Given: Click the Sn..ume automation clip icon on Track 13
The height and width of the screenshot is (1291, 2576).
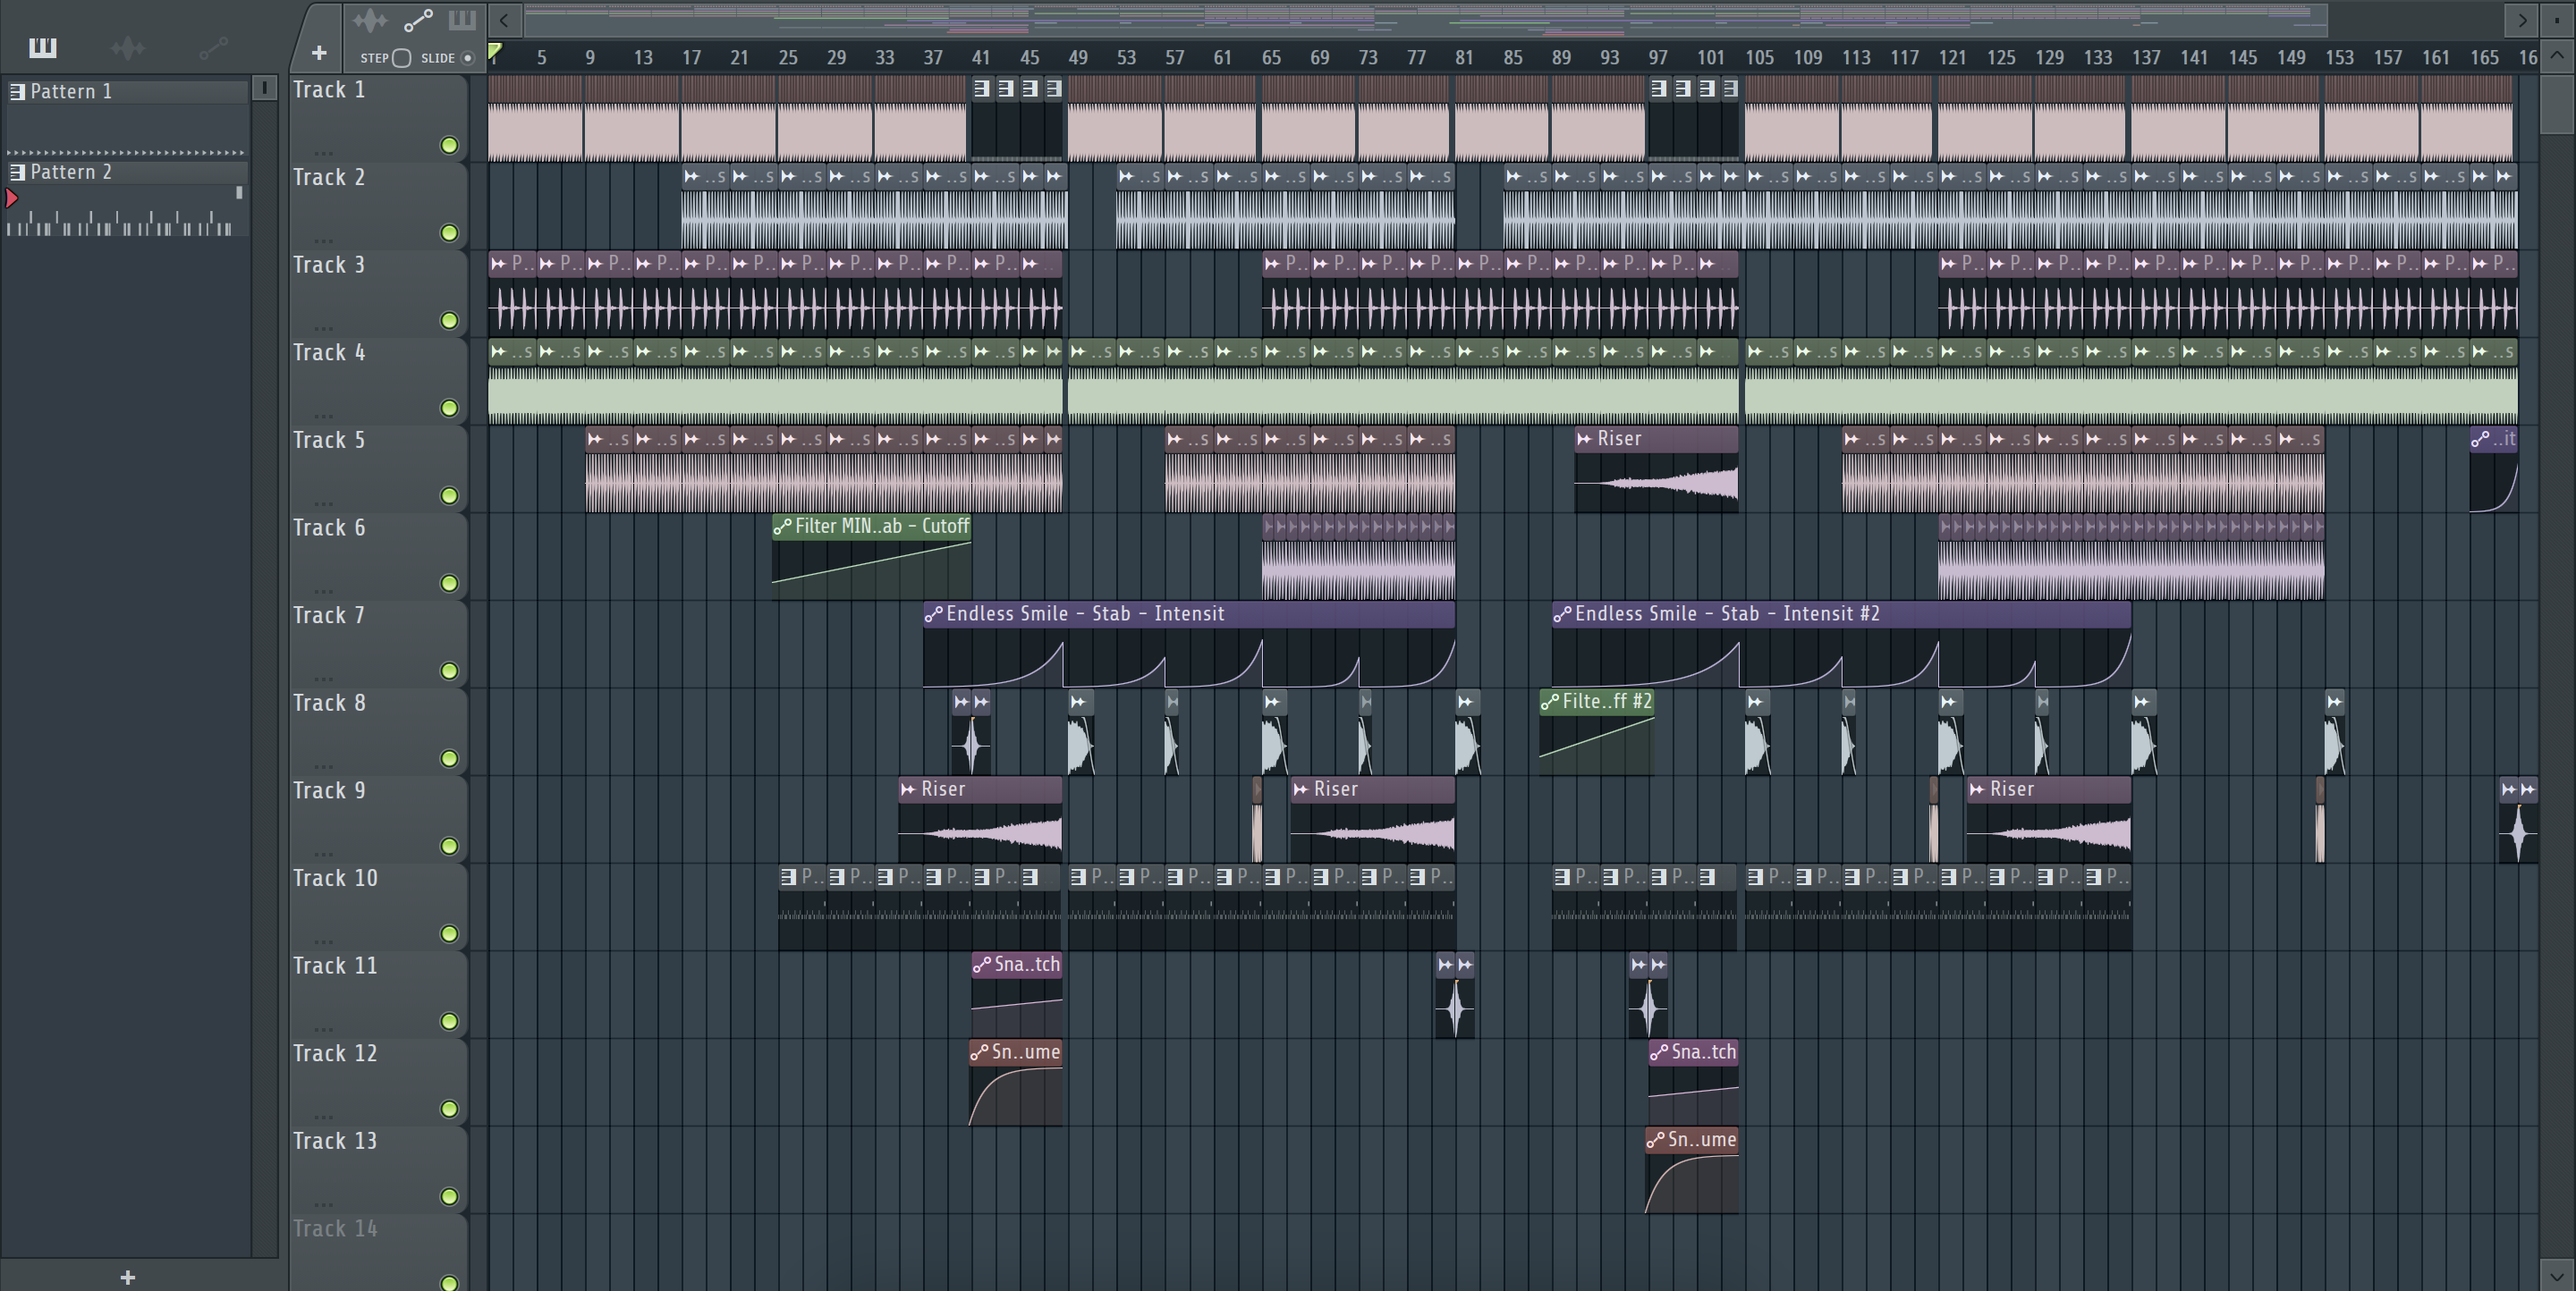Looking at the screenshot, I should point(1655,1140).
